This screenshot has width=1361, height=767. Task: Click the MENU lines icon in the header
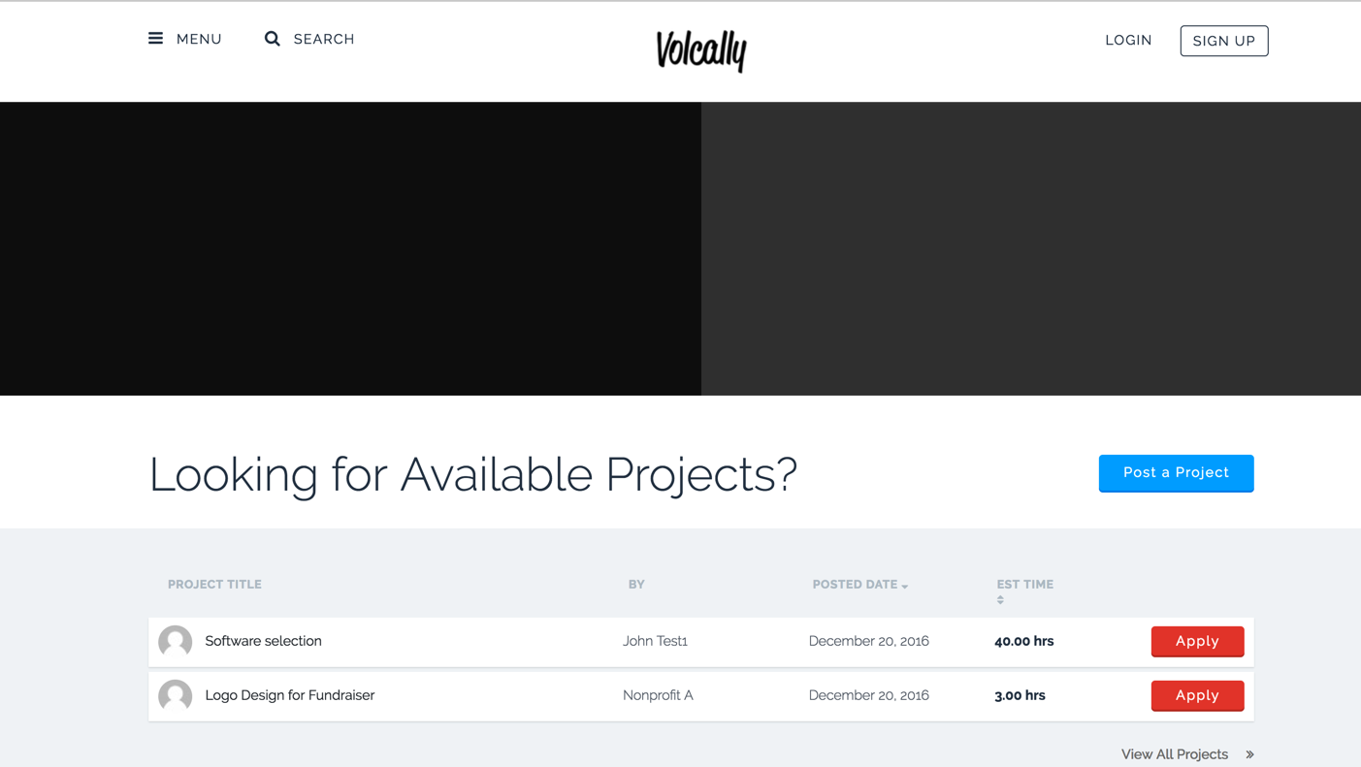pos(155,39)
